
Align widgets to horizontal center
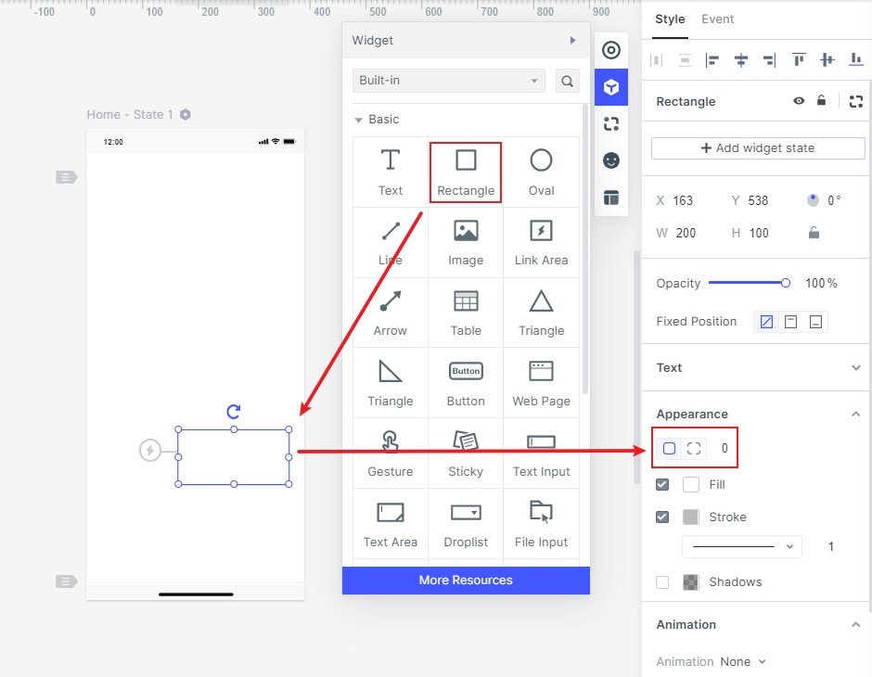[741, 59]
